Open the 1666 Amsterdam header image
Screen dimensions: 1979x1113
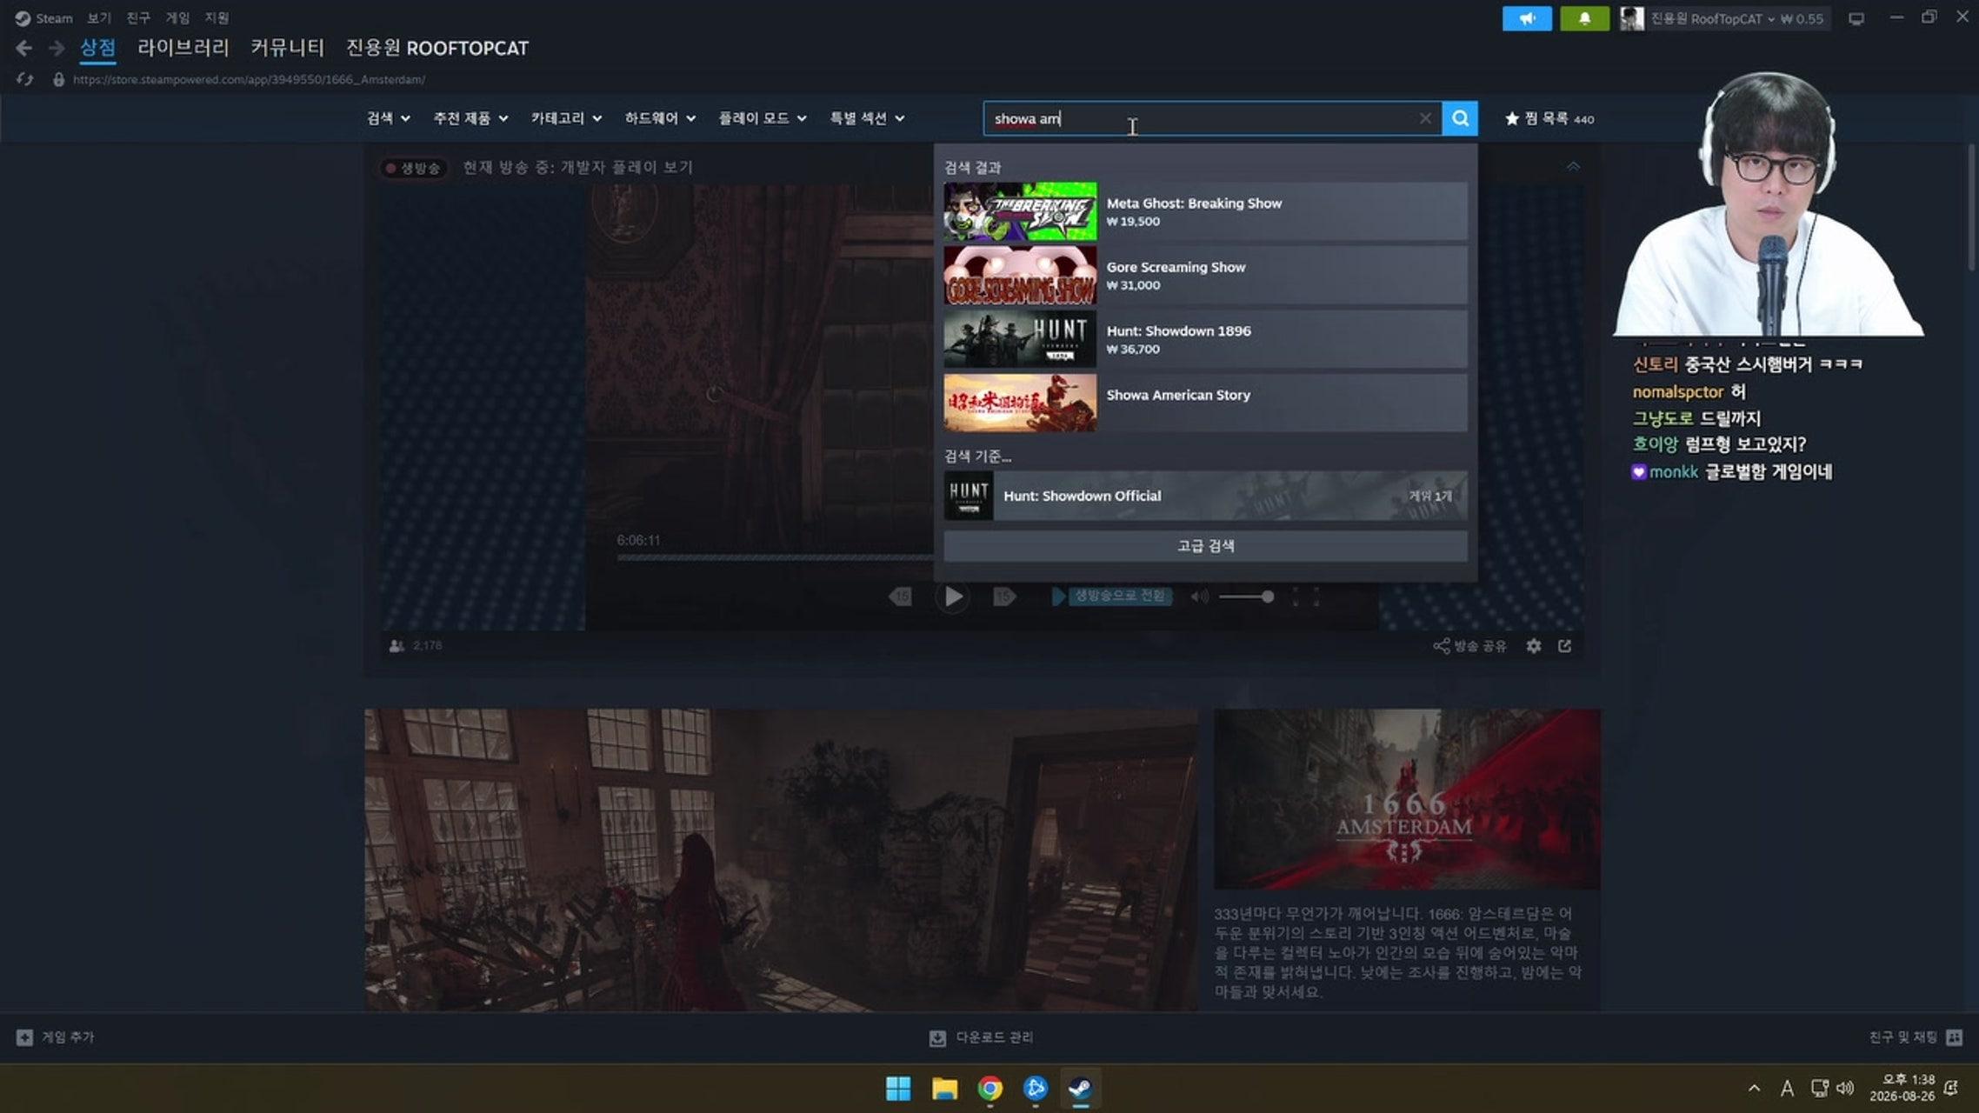coord(1407,799)
